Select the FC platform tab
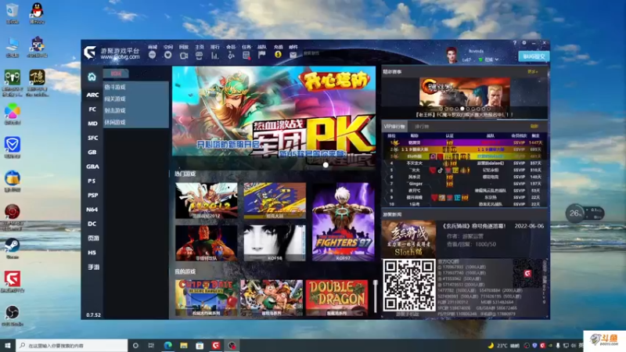The height and width of the screenshot is (352, 626). (x=92, y=110)
